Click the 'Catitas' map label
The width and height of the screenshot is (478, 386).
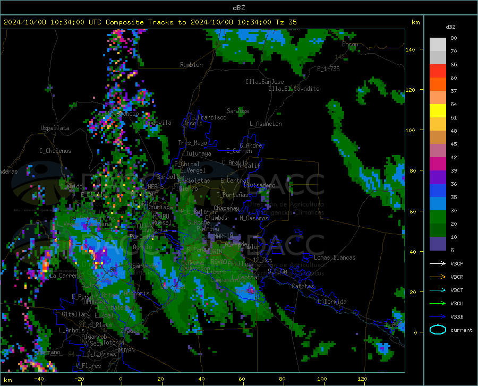point(303,286)
